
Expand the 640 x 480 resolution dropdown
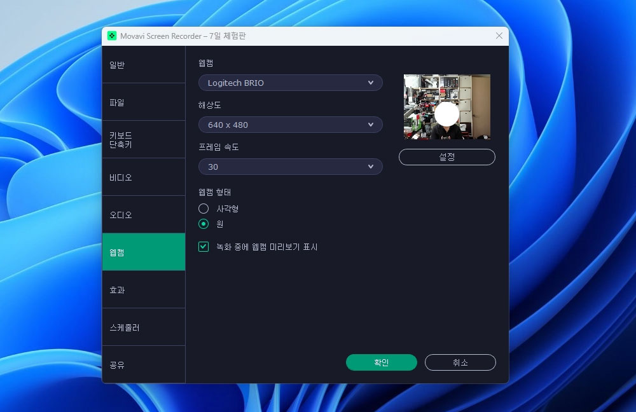(x=291, y=125)
